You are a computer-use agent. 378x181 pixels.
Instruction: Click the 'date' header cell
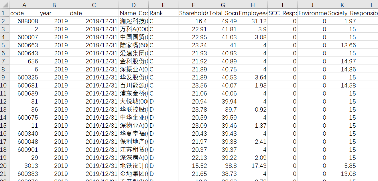coord(94,13)
